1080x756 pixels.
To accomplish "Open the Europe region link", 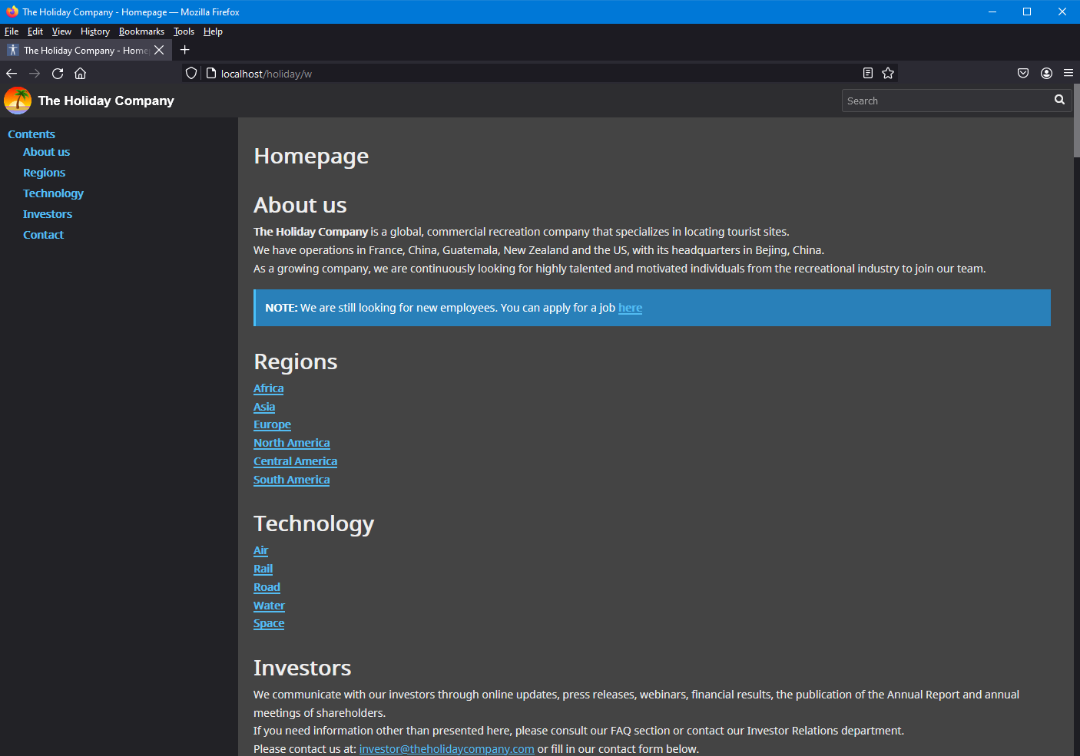I will click(x=272, y=424).
